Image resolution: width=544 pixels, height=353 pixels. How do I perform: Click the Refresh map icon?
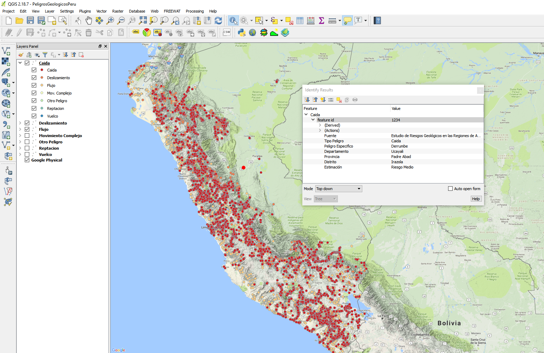coord(218,21)
